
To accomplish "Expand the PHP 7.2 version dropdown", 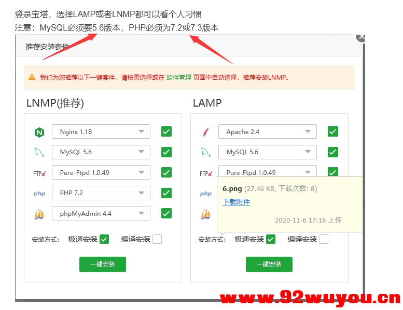I will coord(101,193).
